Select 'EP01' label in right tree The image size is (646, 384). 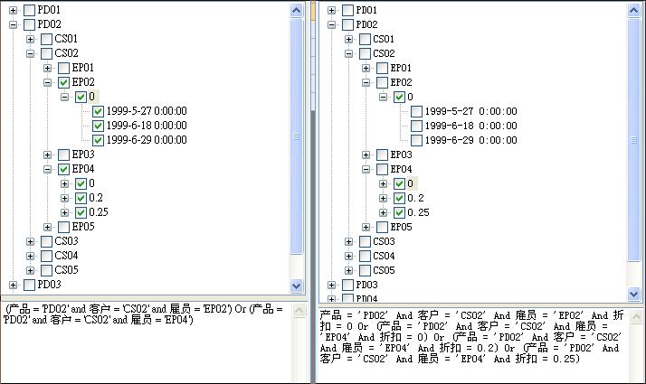point(401,68)
